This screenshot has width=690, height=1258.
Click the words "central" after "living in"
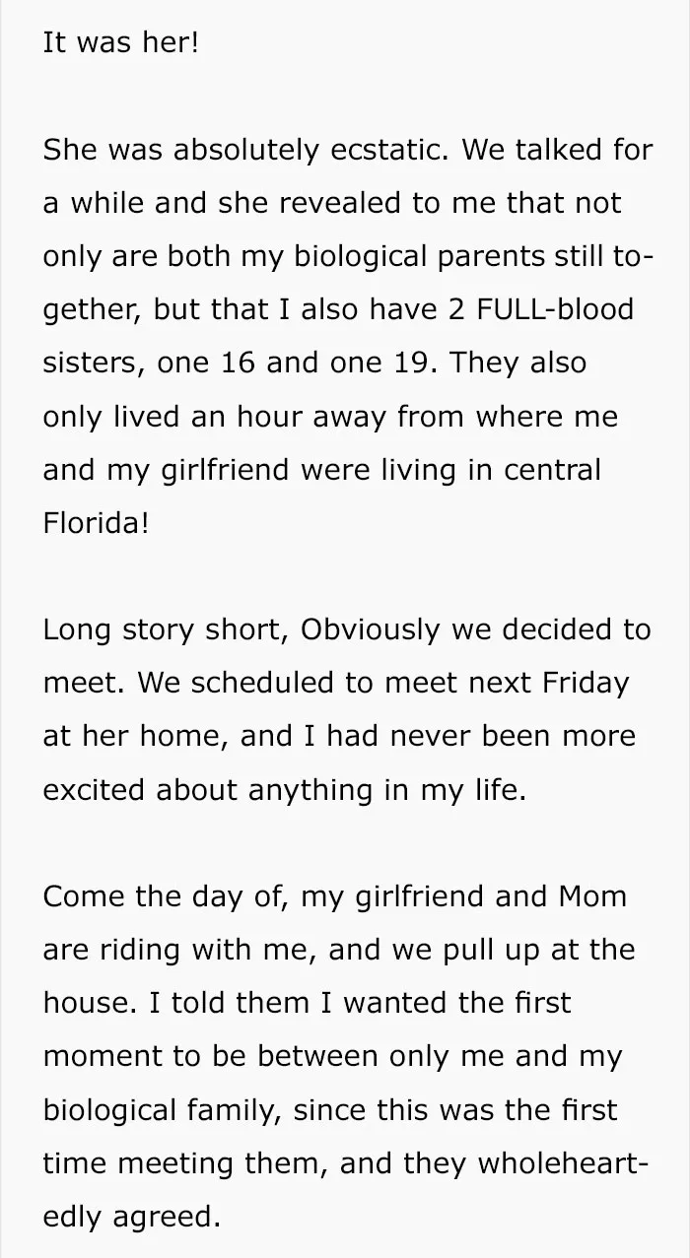click(552, 470)
